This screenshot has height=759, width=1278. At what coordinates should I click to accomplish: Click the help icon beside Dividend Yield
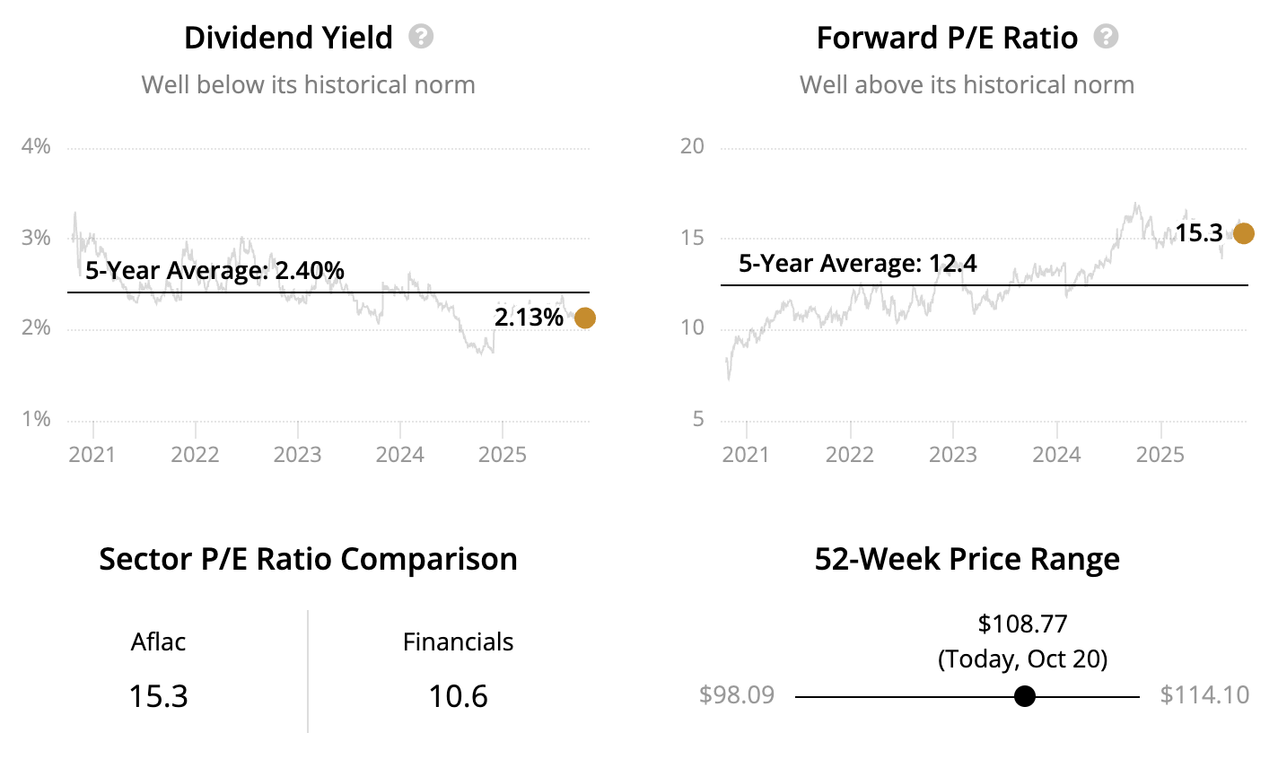click(x=421, y=37)
